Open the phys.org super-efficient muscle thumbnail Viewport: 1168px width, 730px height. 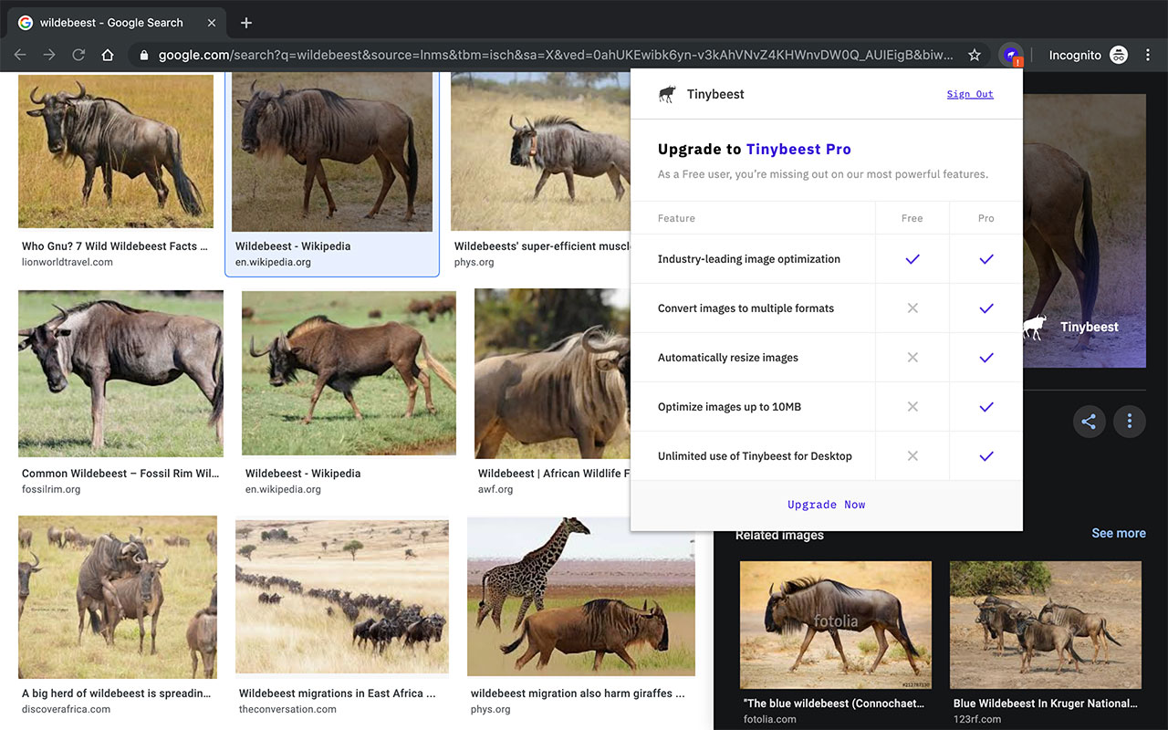click(x=540, y=151)
